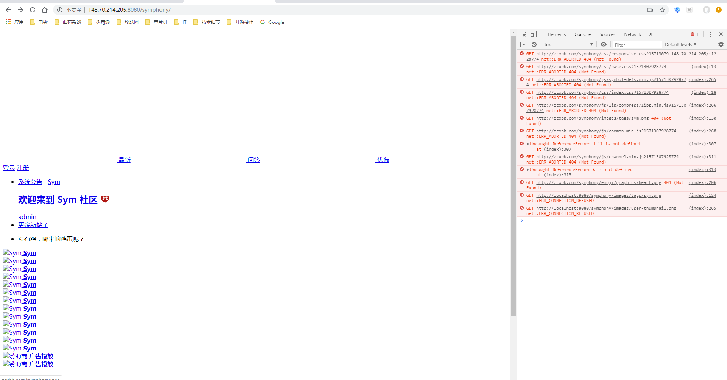
Task: Click the 登录 login link
Action: [x=9, y=168]
